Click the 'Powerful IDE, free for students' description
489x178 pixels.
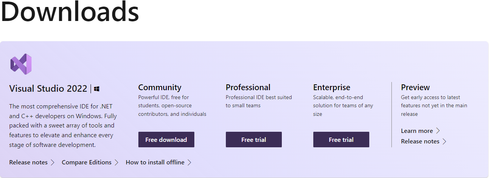(x=172, y=106)
